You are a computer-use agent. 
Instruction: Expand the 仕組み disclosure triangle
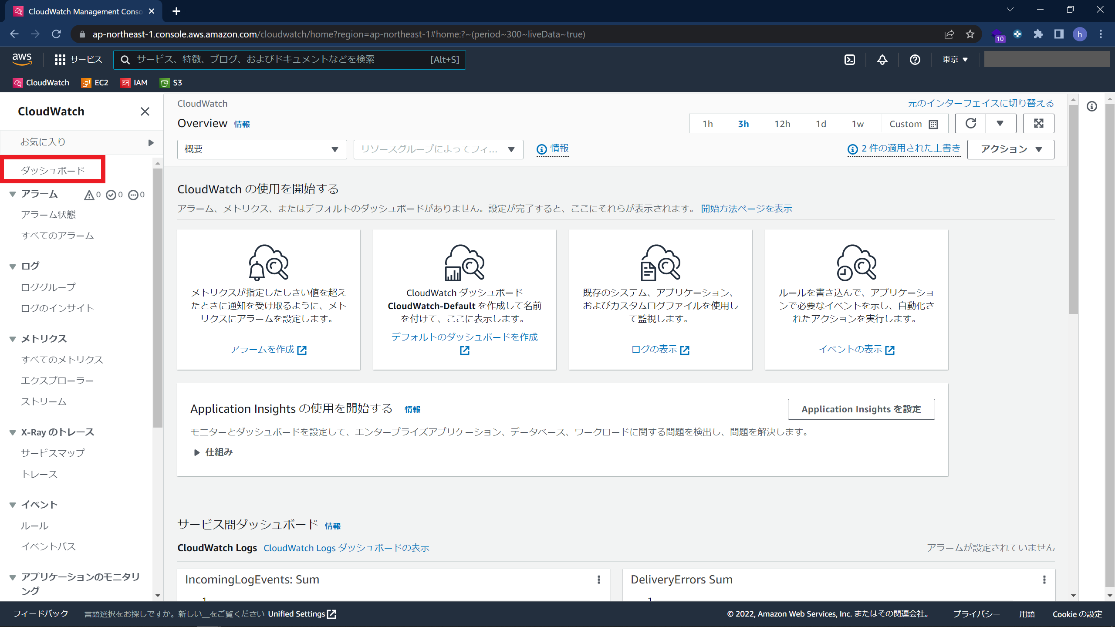[x=196, y=452]
